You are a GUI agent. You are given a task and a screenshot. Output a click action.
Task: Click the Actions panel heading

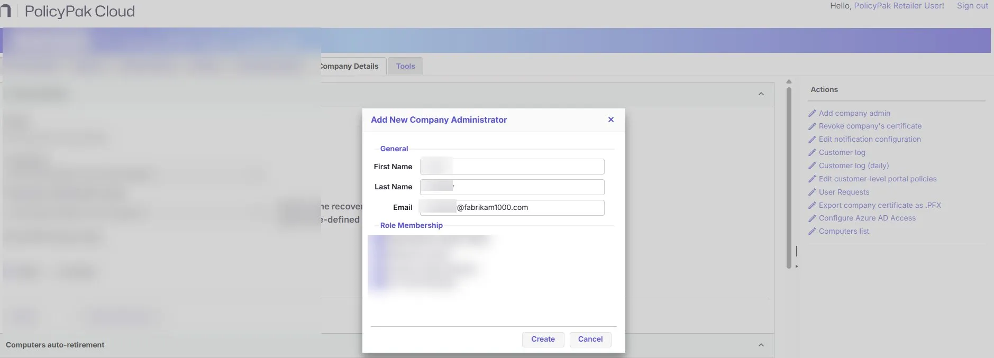pos(824,89)
